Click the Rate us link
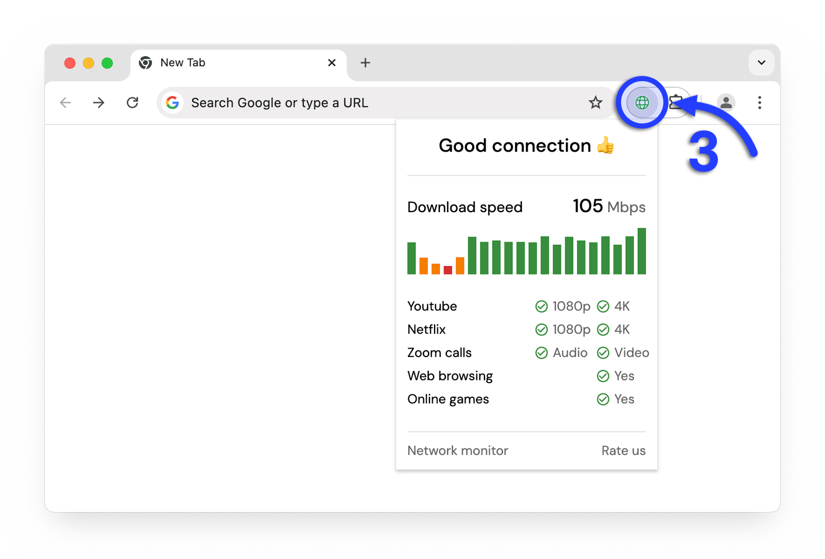 click(623, 450)
